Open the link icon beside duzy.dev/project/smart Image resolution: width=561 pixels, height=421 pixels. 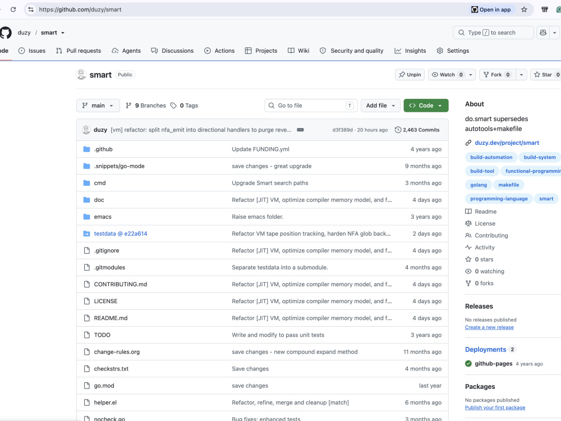tap(468, 143)
